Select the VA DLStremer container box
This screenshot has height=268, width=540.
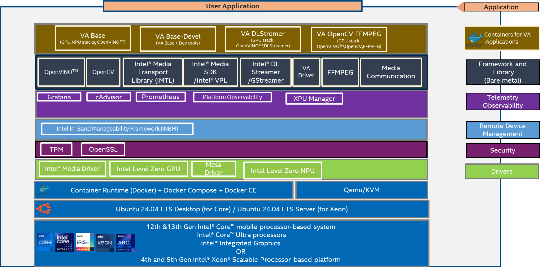click(263, 39)
